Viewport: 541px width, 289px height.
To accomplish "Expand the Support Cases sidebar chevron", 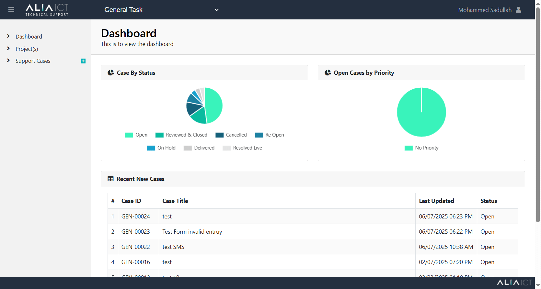I will click(x=8, y=61).
